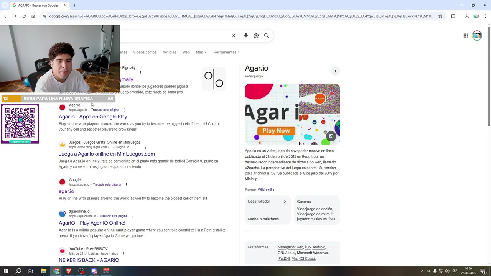Open Brave browser from the taskbar
This screenshot has height=276, width=491.
coord(69,271)
